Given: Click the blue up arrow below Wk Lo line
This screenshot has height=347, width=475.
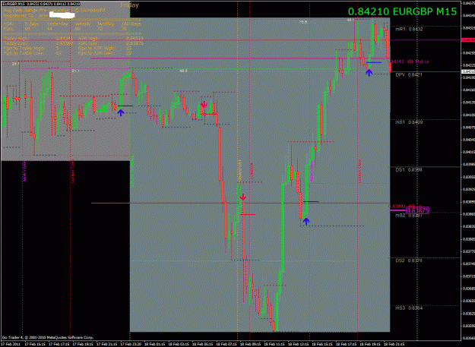Looking at the screenshot, I should 306,221.
